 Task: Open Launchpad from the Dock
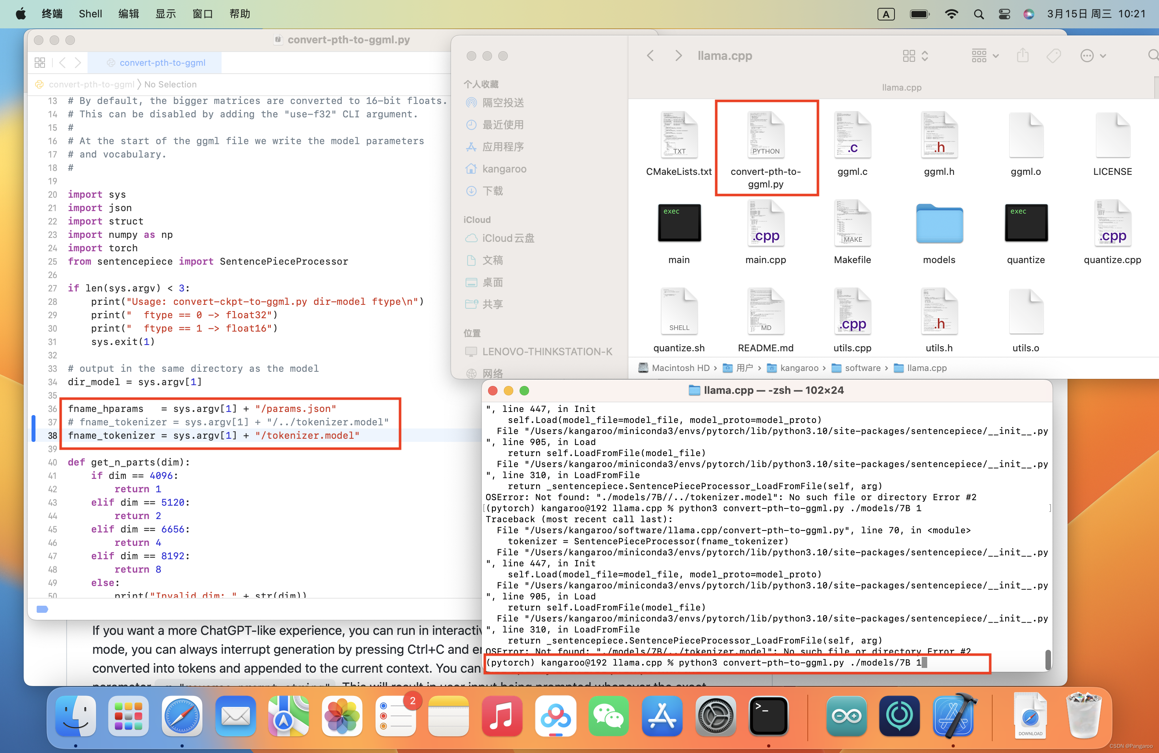tap(129, 716)
